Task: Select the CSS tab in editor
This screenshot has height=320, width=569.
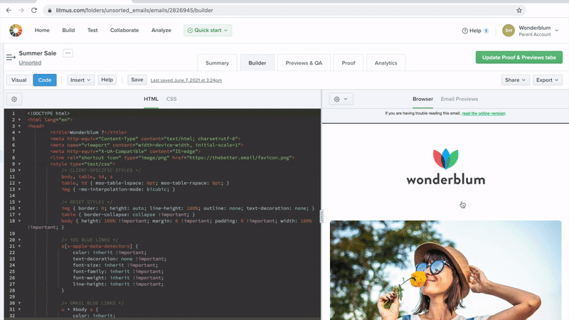Action: point(171,99)
